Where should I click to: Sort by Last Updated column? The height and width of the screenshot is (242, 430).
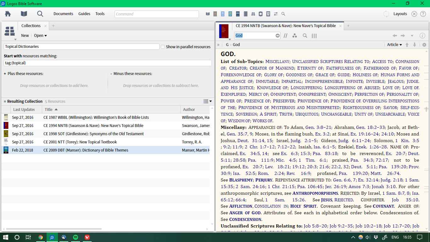pos(23,109)
